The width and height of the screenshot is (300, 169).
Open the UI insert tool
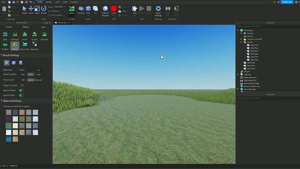(95, 10)
